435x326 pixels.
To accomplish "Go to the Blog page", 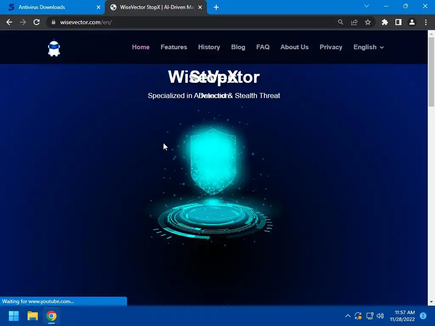I will 238,47.
